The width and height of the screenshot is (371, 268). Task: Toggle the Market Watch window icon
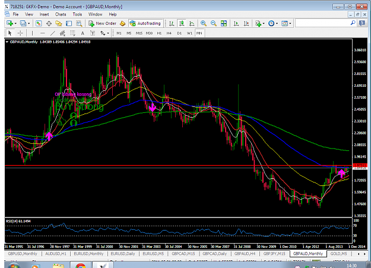pyautogui.click(x=39, y=23)
